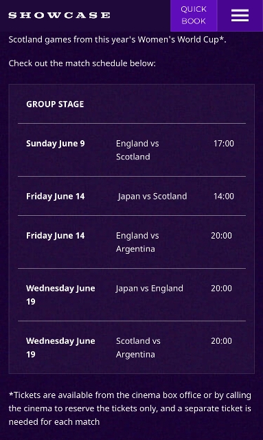Click Sunday June 9 date cell

(x=55, y=144)
